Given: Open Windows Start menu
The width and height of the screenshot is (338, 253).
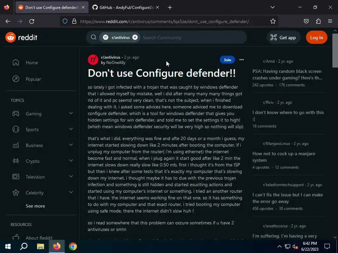Looking at the screenshot, I should pyautogui.click(x=8, y=246).
